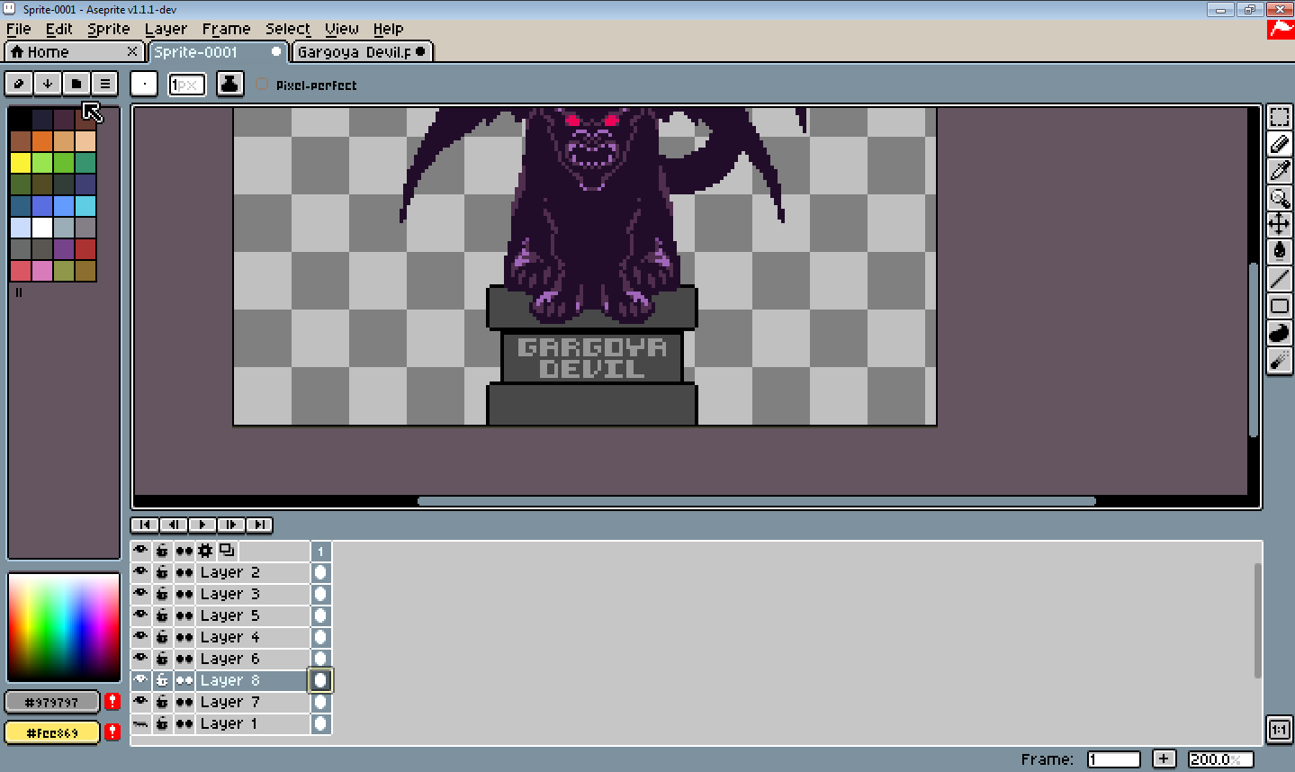This screenshot has height=772, width=1295.
Task: Open the File menu
Action: click(x=18, y=29)
